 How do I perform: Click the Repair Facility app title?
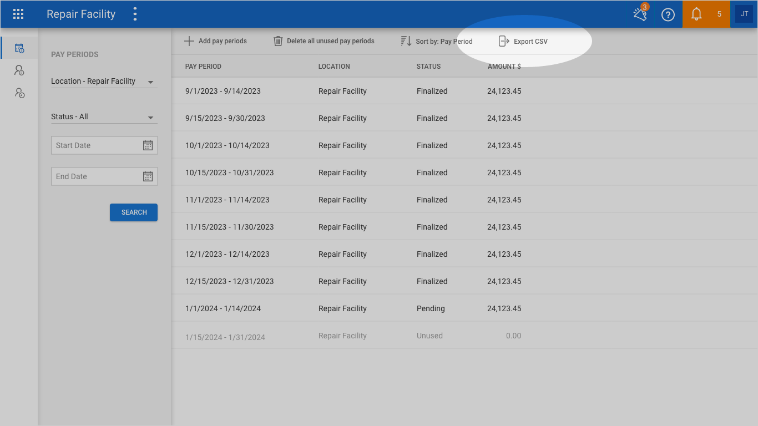pyautogui.click(x=81, y=14)
